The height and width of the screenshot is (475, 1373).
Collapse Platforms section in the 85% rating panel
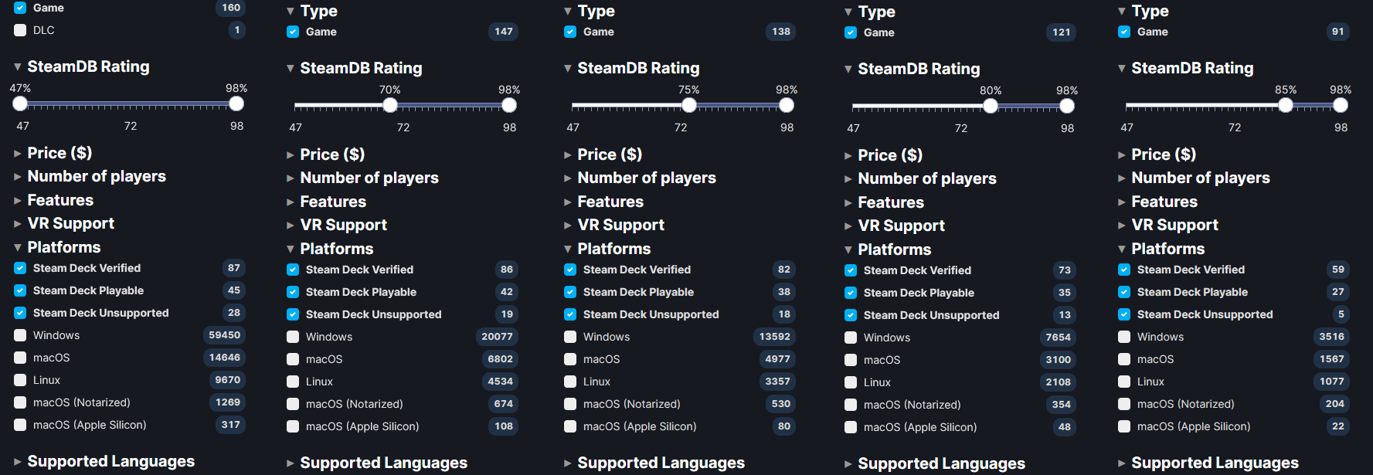(1167, 249)
